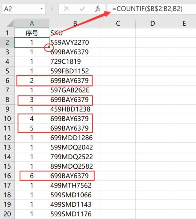Select row 16 header
This screenshot has height=219, width=196.
7,176
